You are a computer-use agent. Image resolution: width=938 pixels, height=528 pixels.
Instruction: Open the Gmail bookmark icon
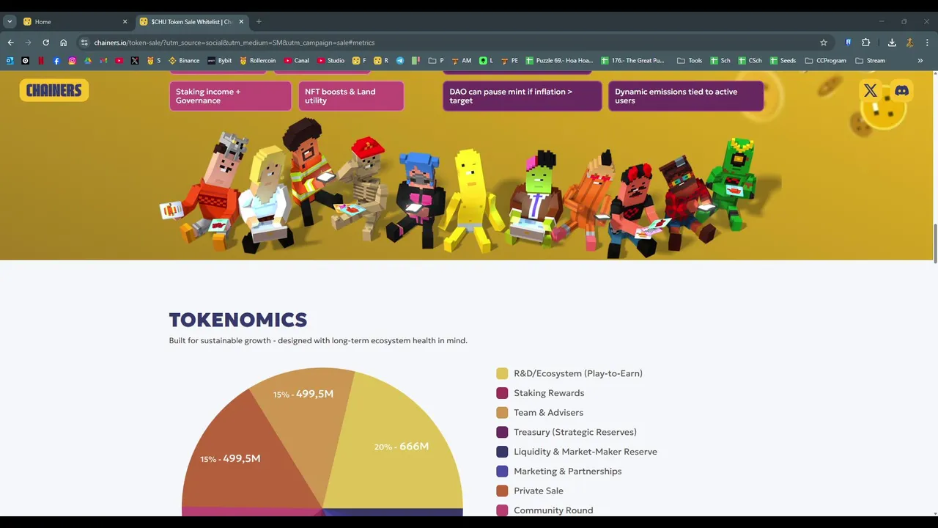103,61
